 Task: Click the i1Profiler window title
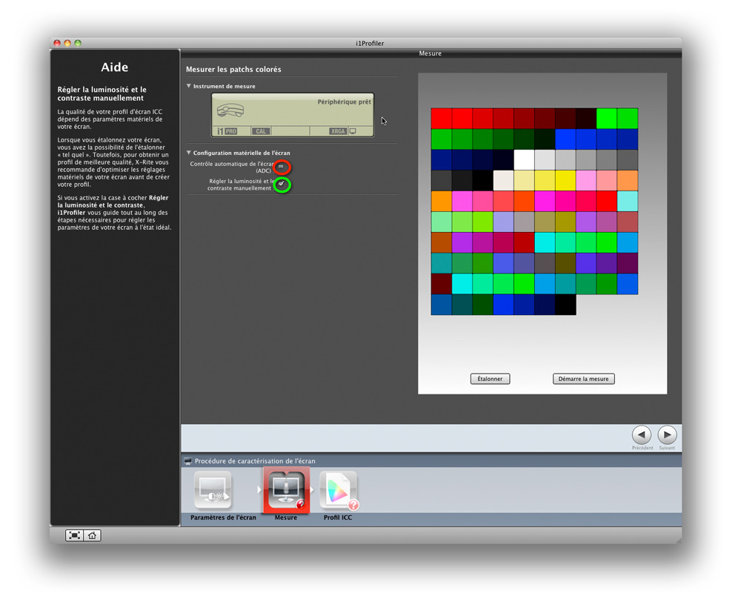[x=370, y=44]
